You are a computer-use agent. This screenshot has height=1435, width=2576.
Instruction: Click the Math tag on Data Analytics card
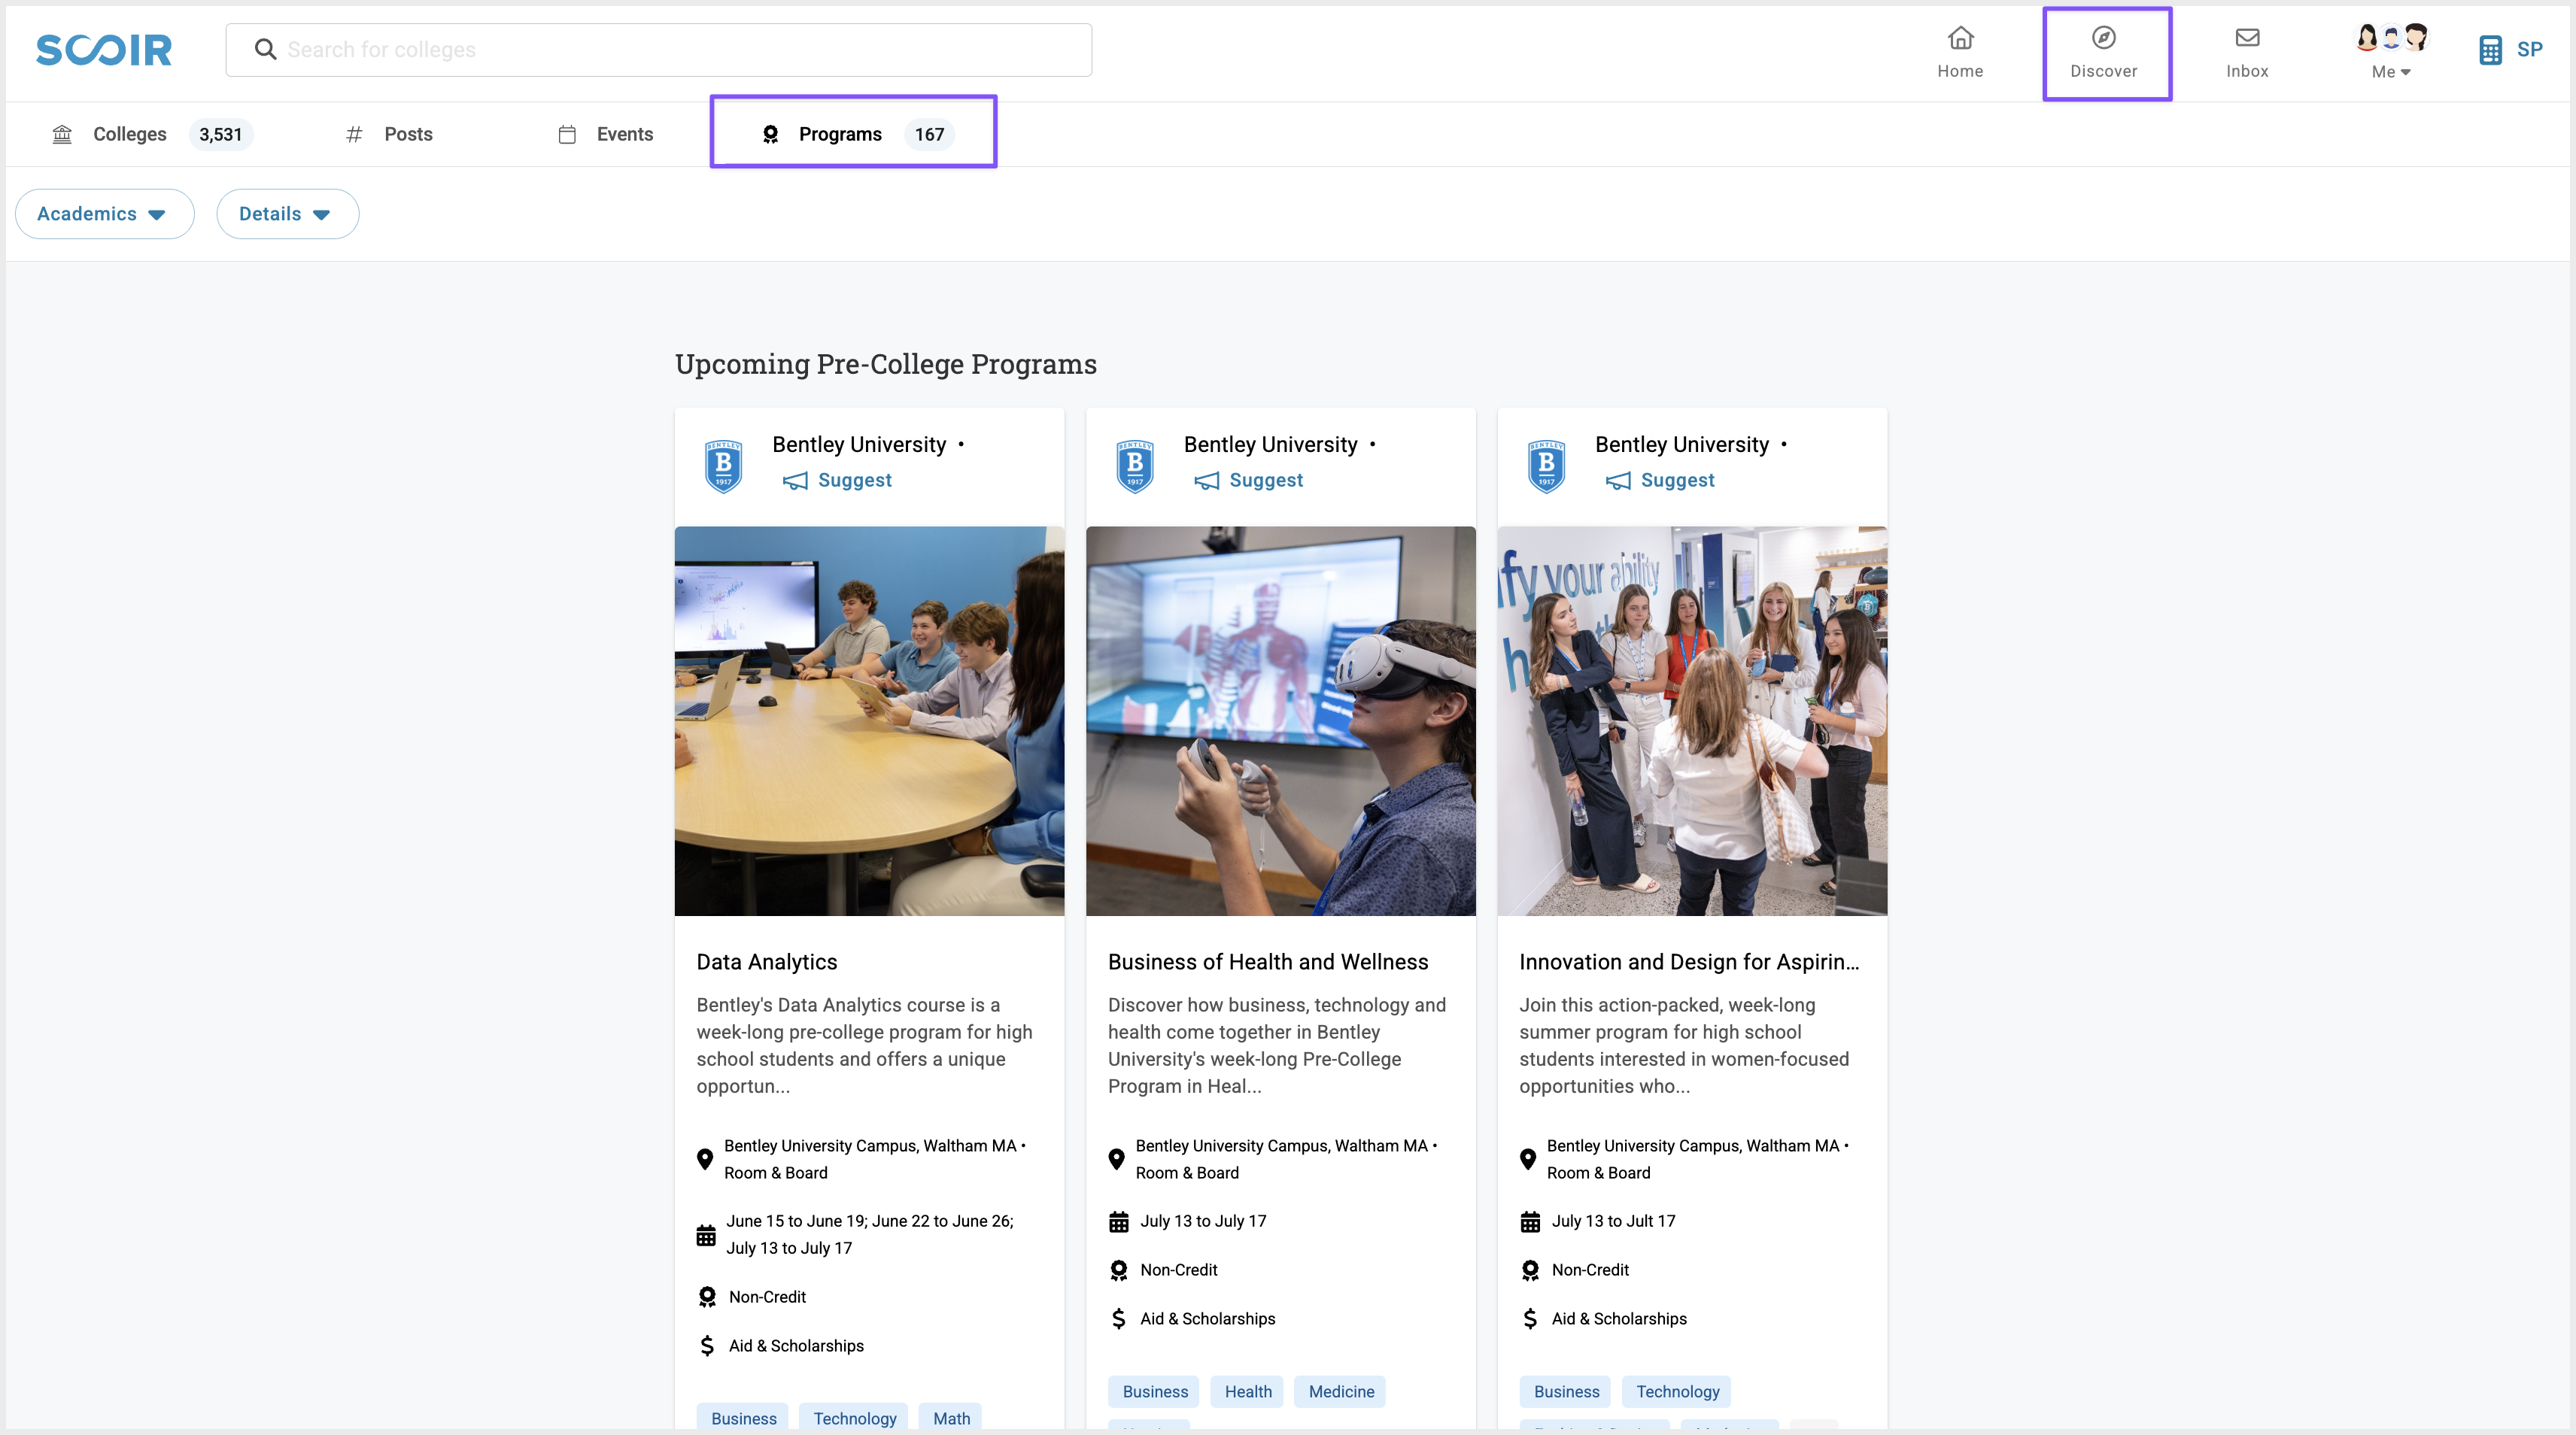click(x=950, y=1418)
